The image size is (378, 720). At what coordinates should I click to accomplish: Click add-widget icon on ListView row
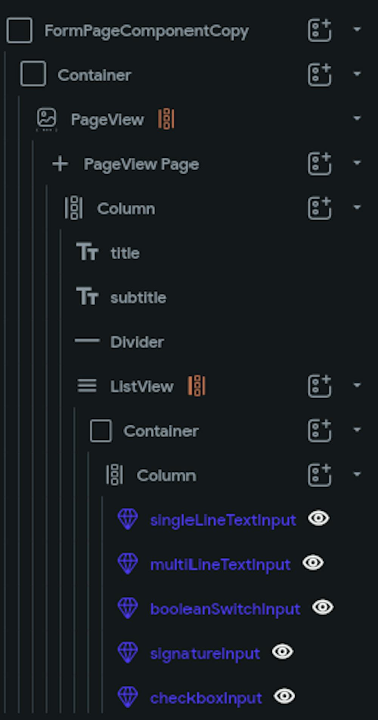tap(319, 386)
